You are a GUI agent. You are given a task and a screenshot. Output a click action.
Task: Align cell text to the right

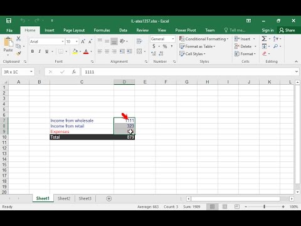point(114,51)
